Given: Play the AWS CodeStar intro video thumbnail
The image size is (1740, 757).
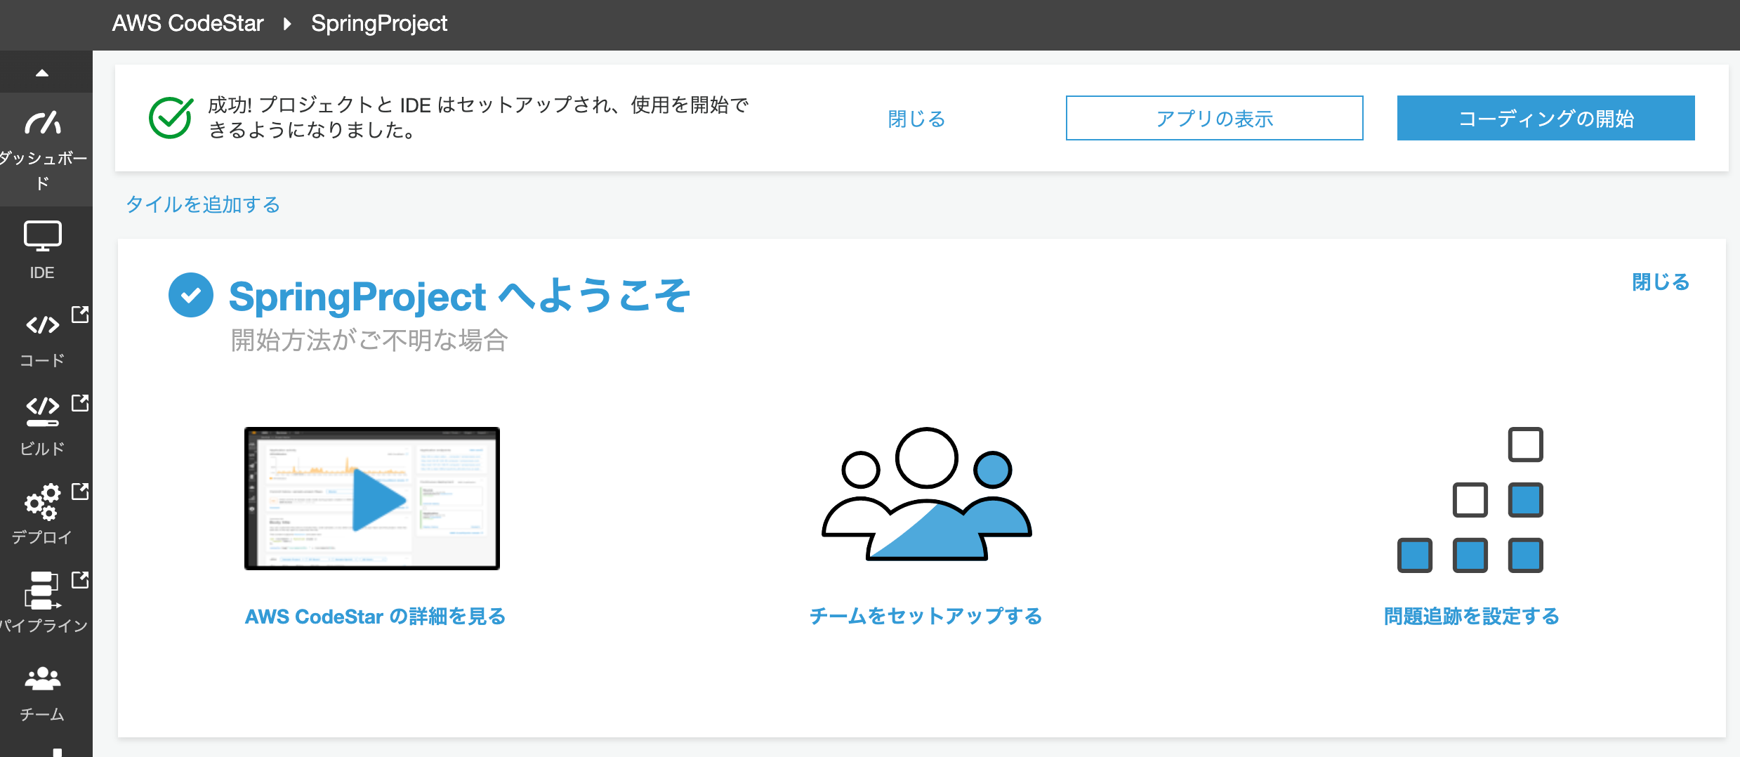Looking at the screenshot, I should coord(372,499).
